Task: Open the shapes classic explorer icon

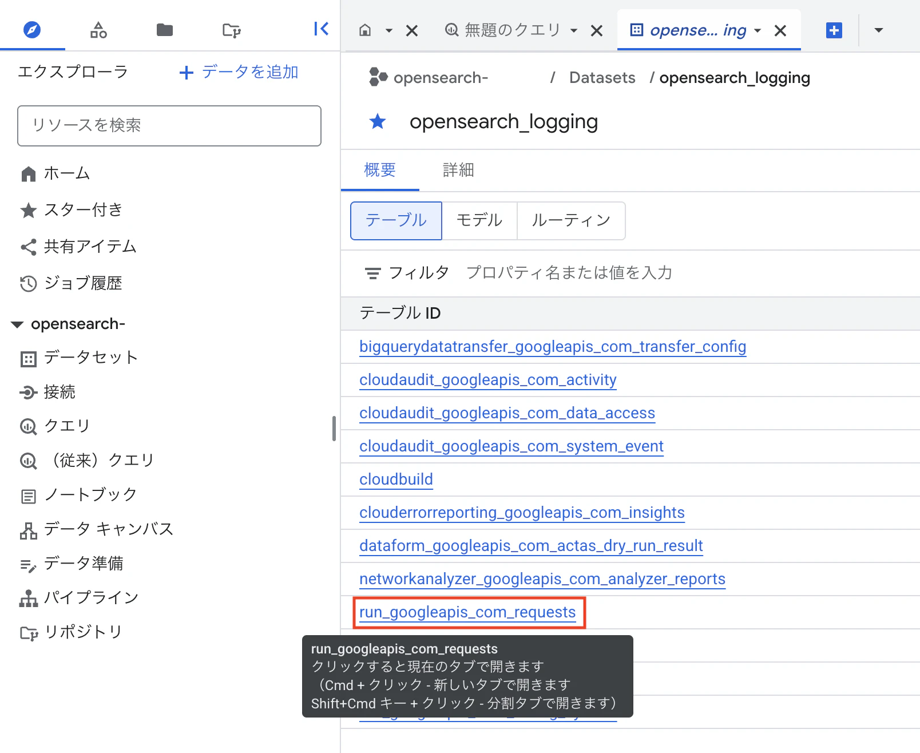Action: point(98,30)
